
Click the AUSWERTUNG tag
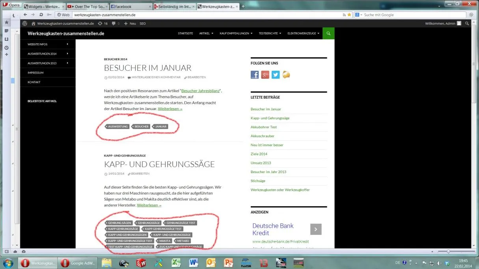pyautogui.click(x=117, y=127)
